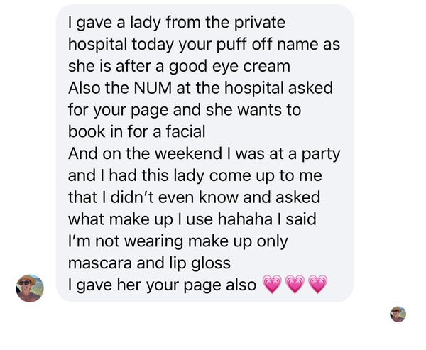Click the word "facial" in the message
The image size is (426, 350).
(185, 132)
